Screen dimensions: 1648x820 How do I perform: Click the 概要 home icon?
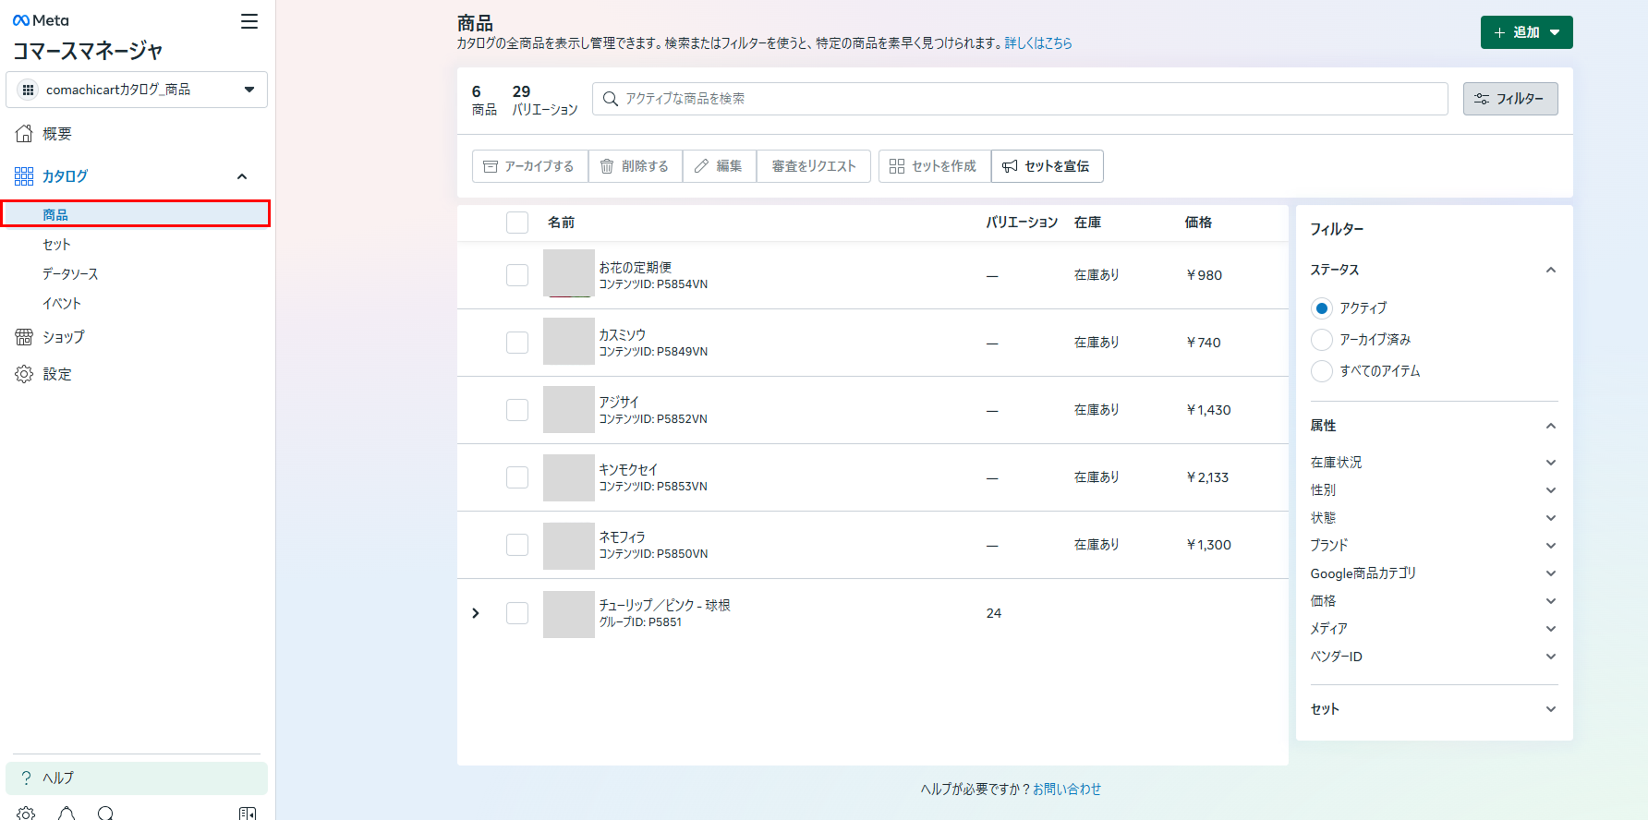click(x=24, y=134)
